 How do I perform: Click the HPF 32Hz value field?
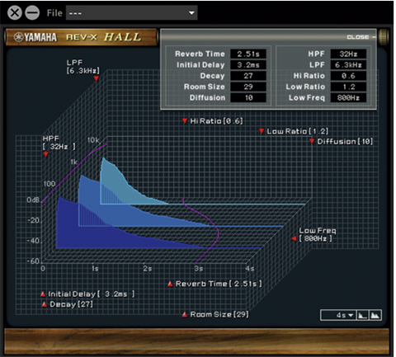click(x=348, y=54)
